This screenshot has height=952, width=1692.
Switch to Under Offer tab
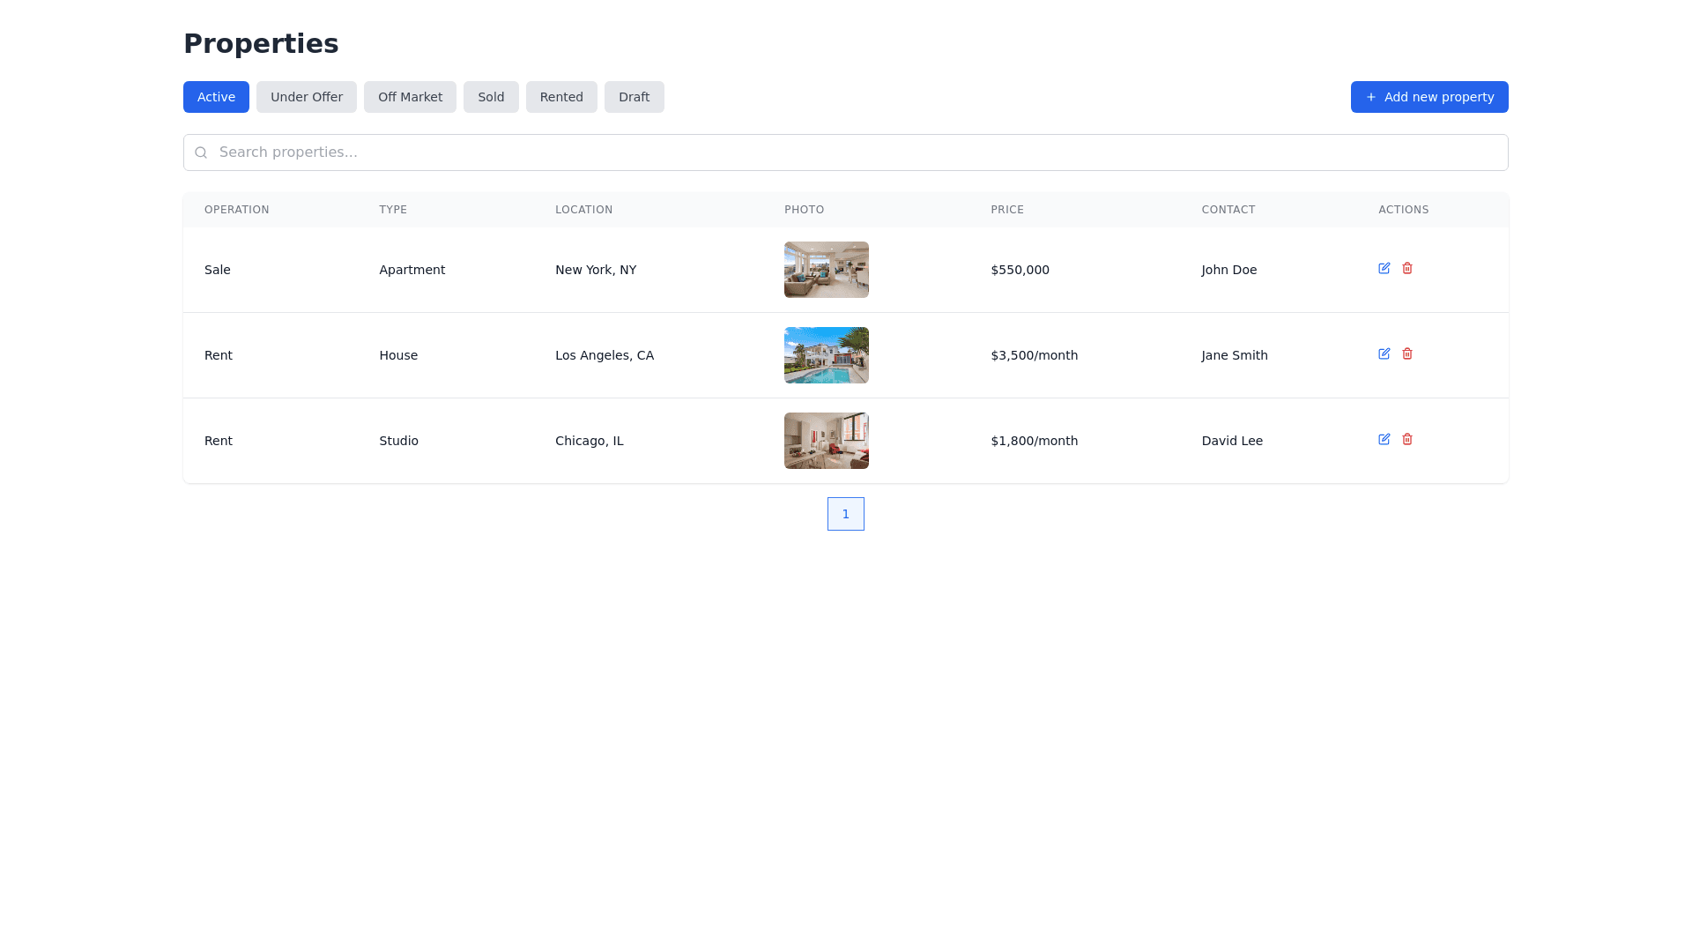coord(307,97)
